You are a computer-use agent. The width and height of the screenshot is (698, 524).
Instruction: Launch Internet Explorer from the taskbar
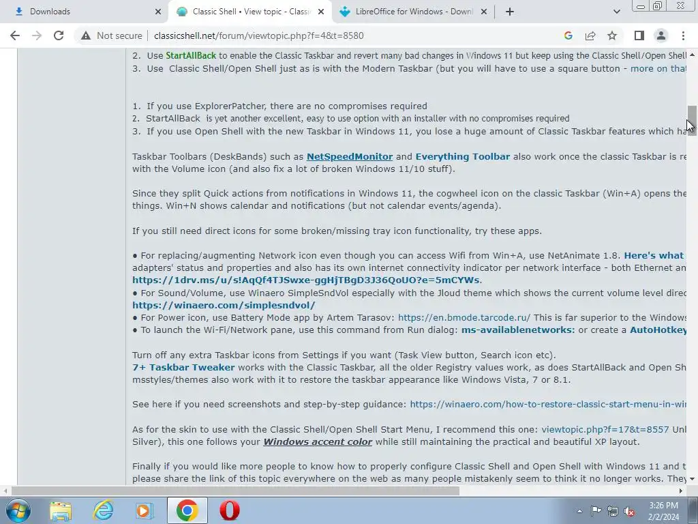tap(103, 510)
